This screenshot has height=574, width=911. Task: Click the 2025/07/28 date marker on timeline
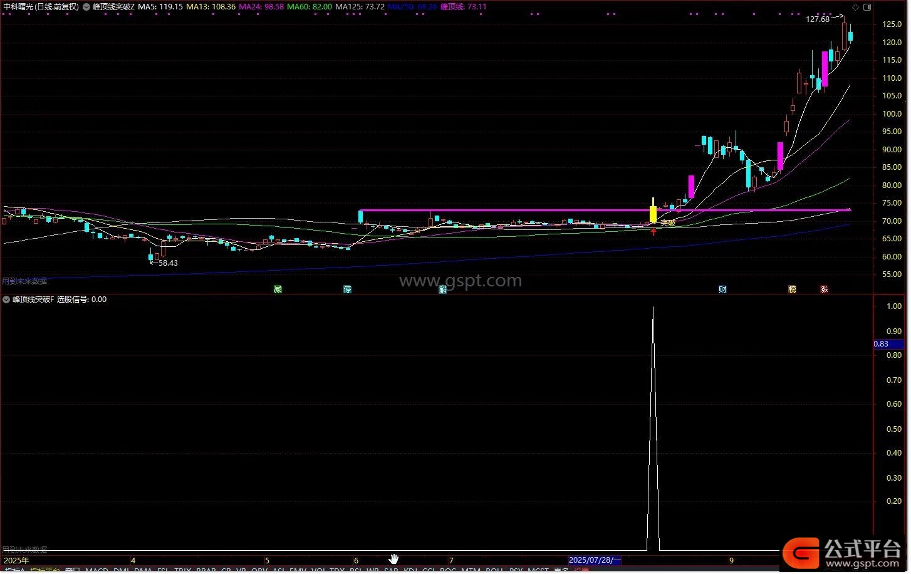click(x=594, y=560)
